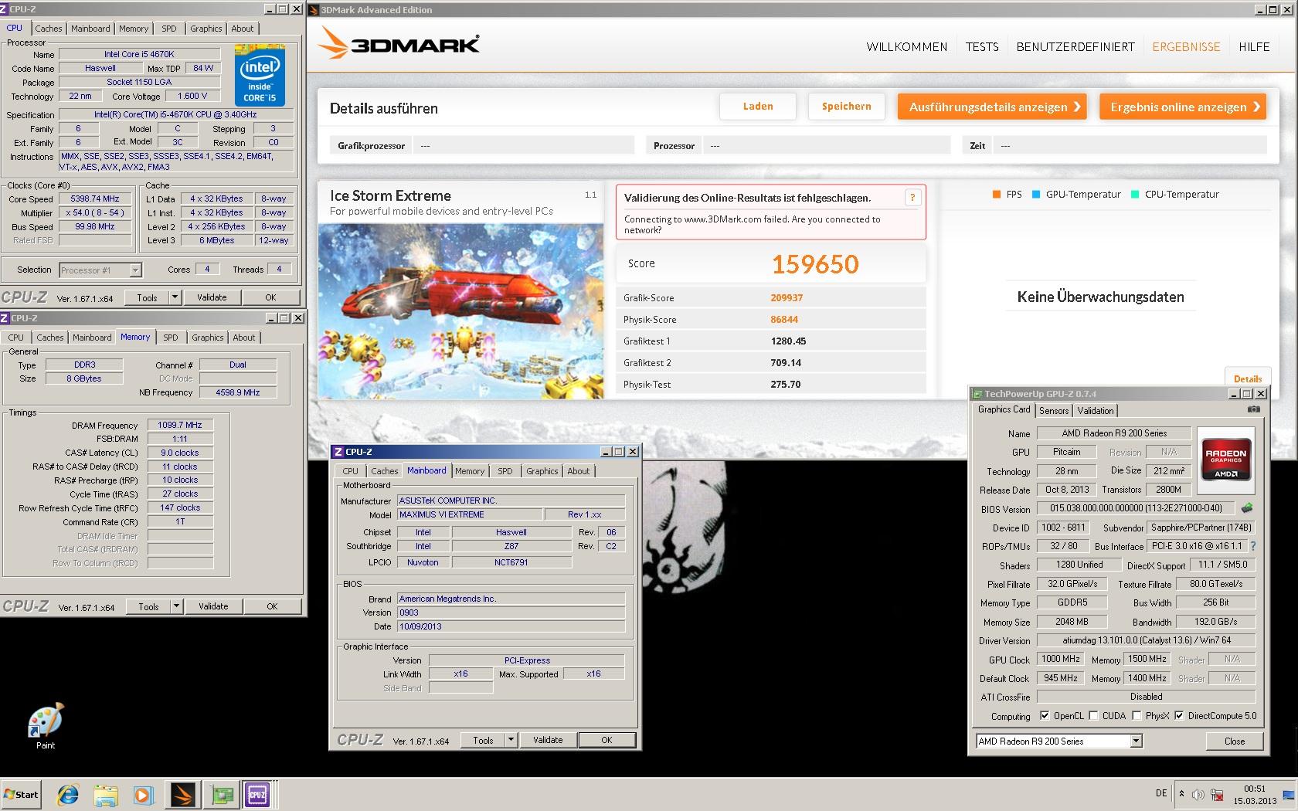
Task: Switch to 3DMark in the taskbar
Action: coord(183,794)
